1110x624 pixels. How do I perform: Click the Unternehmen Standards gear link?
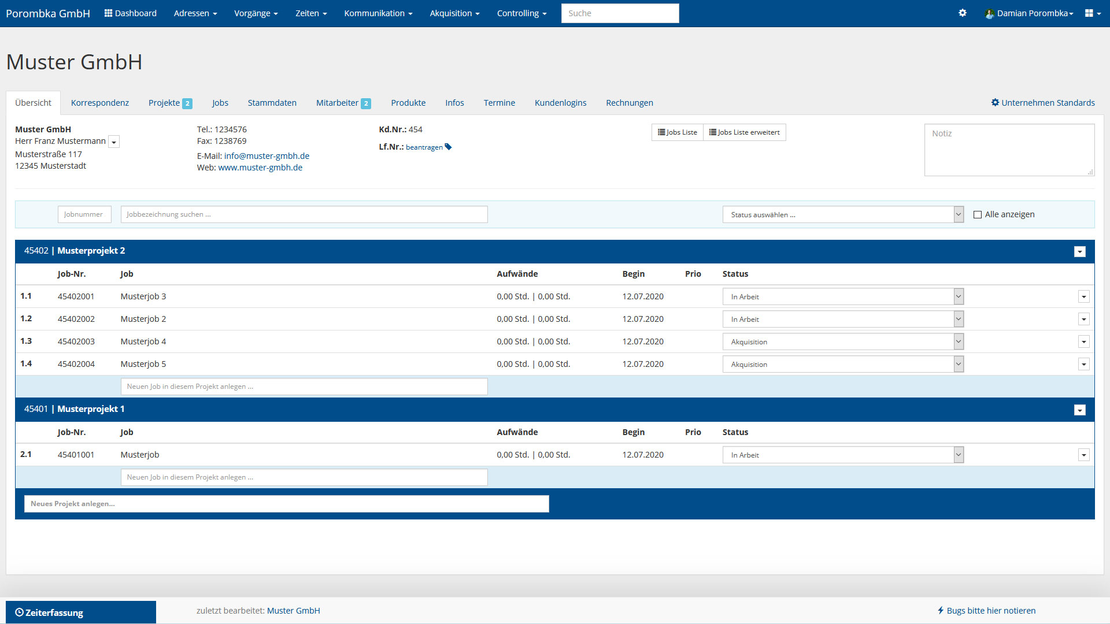(x=1043, y=102)
